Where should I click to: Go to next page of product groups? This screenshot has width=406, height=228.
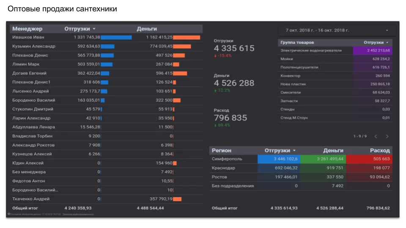[387, 136]
